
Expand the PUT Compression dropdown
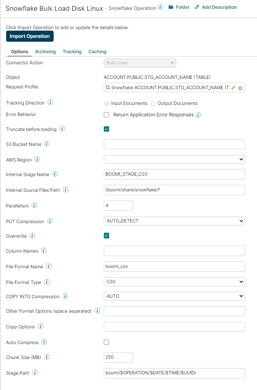(174, 221)
